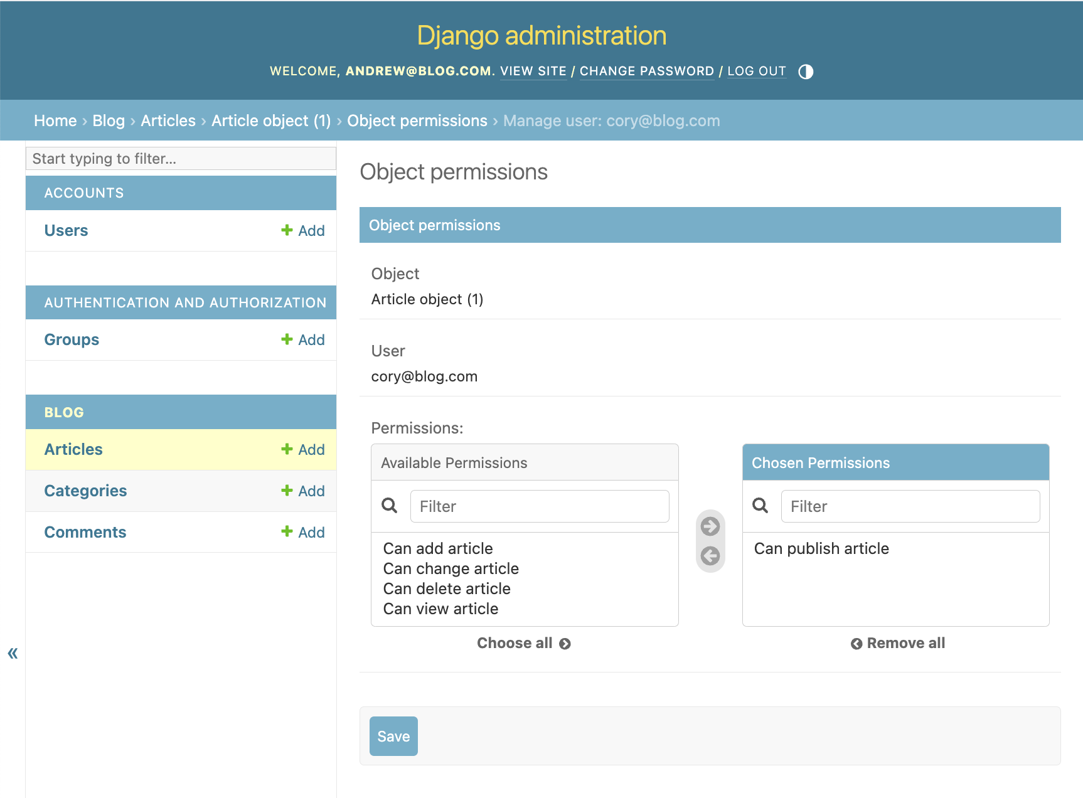Screen dimensions: 1083x798
Task: Click the right arrow to choose permissions
Action: point(710,527)
